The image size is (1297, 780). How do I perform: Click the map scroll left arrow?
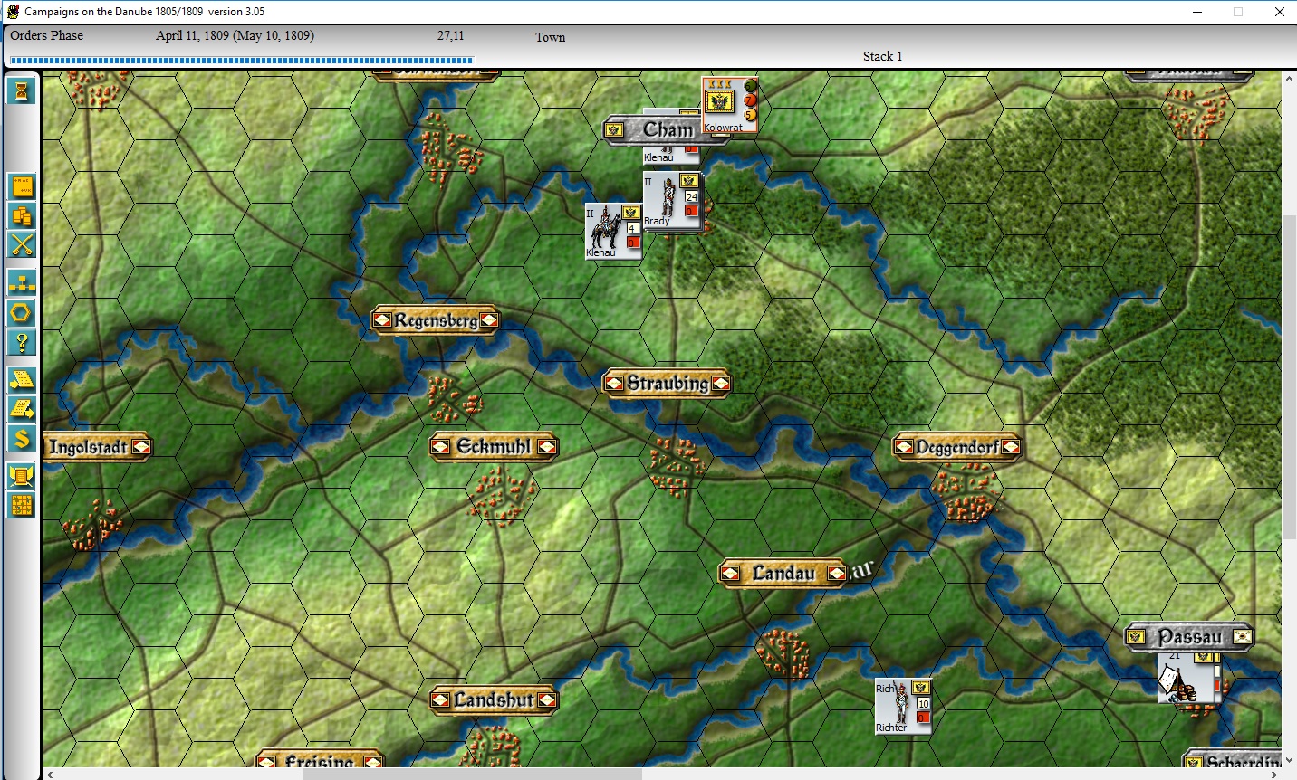click(x=50, y=775)
